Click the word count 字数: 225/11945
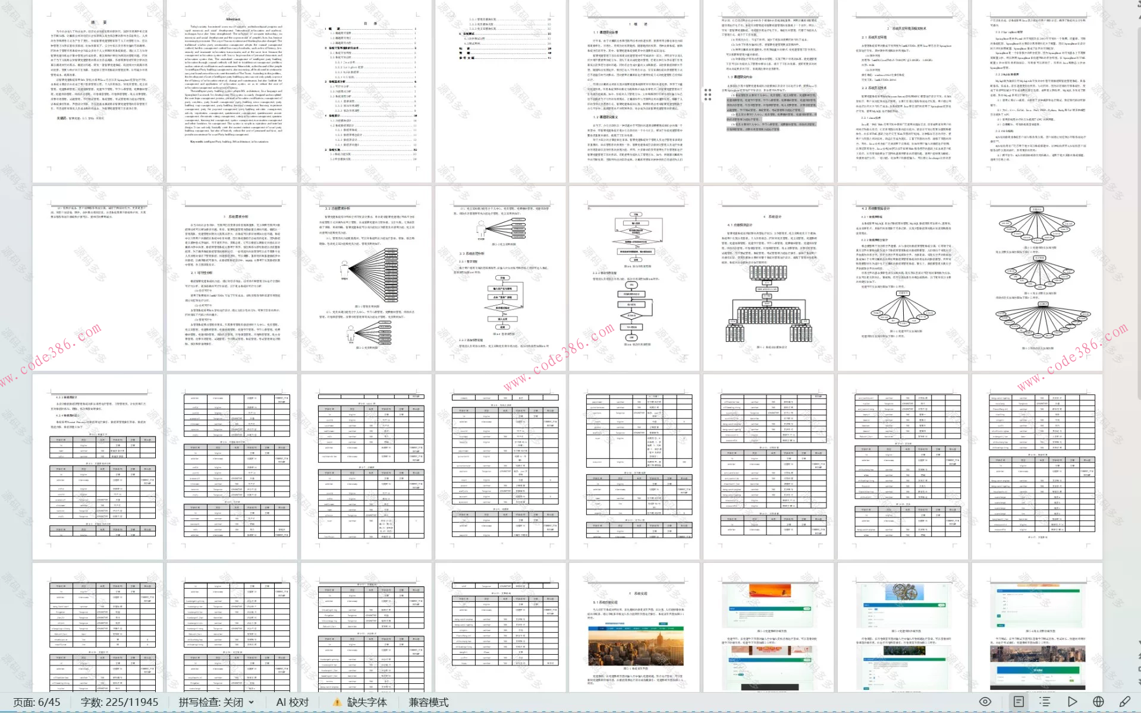Image resolution: width=1141 pixels, height=713 pixels. (120, 702)
